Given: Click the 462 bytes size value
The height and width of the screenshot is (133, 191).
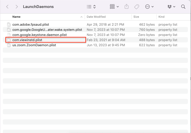Looking at the screenshot, I should point(147,24).
